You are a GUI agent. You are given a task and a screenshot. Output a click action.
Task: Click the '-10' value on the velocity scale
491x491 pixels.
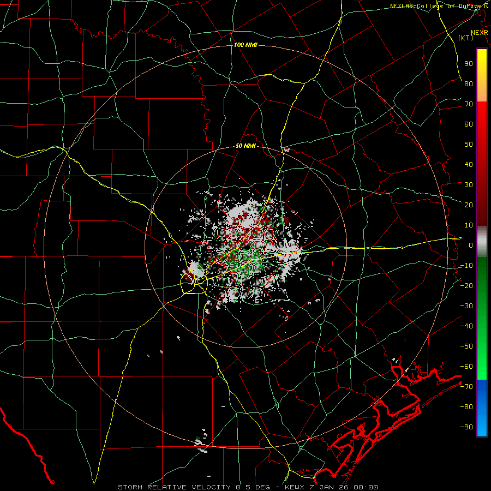coord(466,266)
